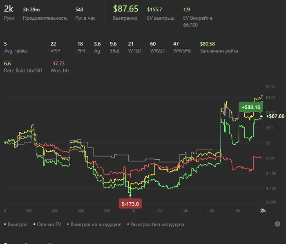Viewport: 286px width, 244px height.
Task: Open the chart settings gear icon
Action: coord(277,224)
